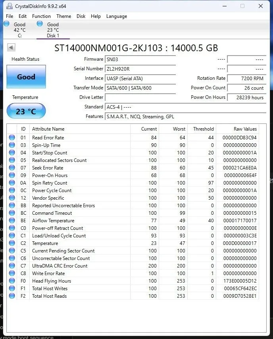Click raw value 0009D70528E1
This screenshot has height=339, width=273.
tap(240, 296)
